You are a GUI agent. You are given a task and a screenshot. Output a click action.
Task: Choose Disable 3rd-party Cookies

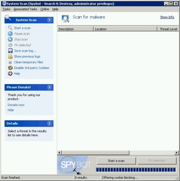click(31, 68)
